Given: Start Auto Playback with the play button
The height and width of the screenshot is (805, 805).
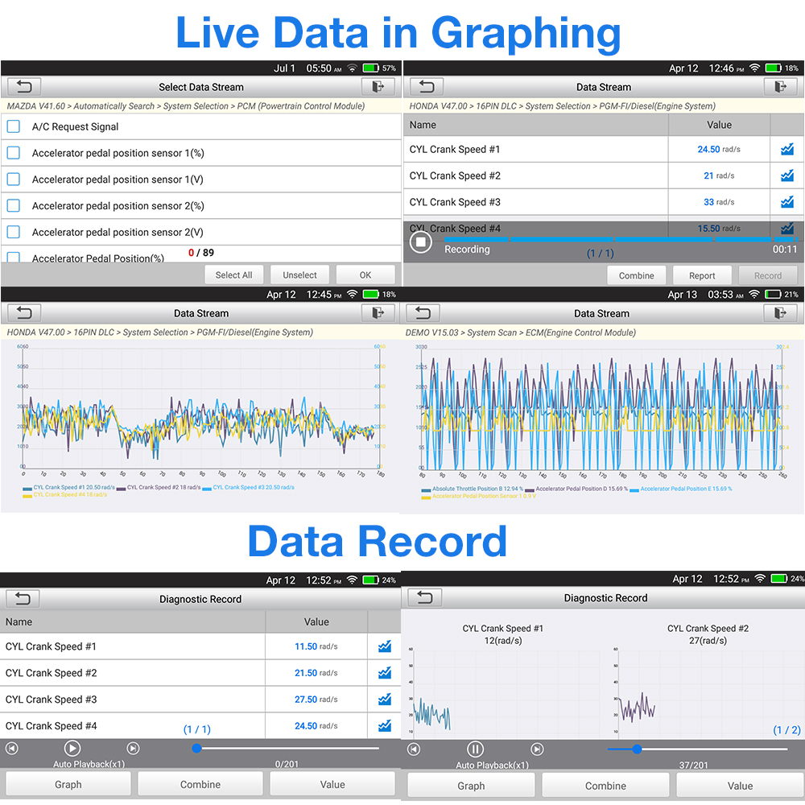Looking at the screenshot, I should pyautogui.click(x=72, y=749).
